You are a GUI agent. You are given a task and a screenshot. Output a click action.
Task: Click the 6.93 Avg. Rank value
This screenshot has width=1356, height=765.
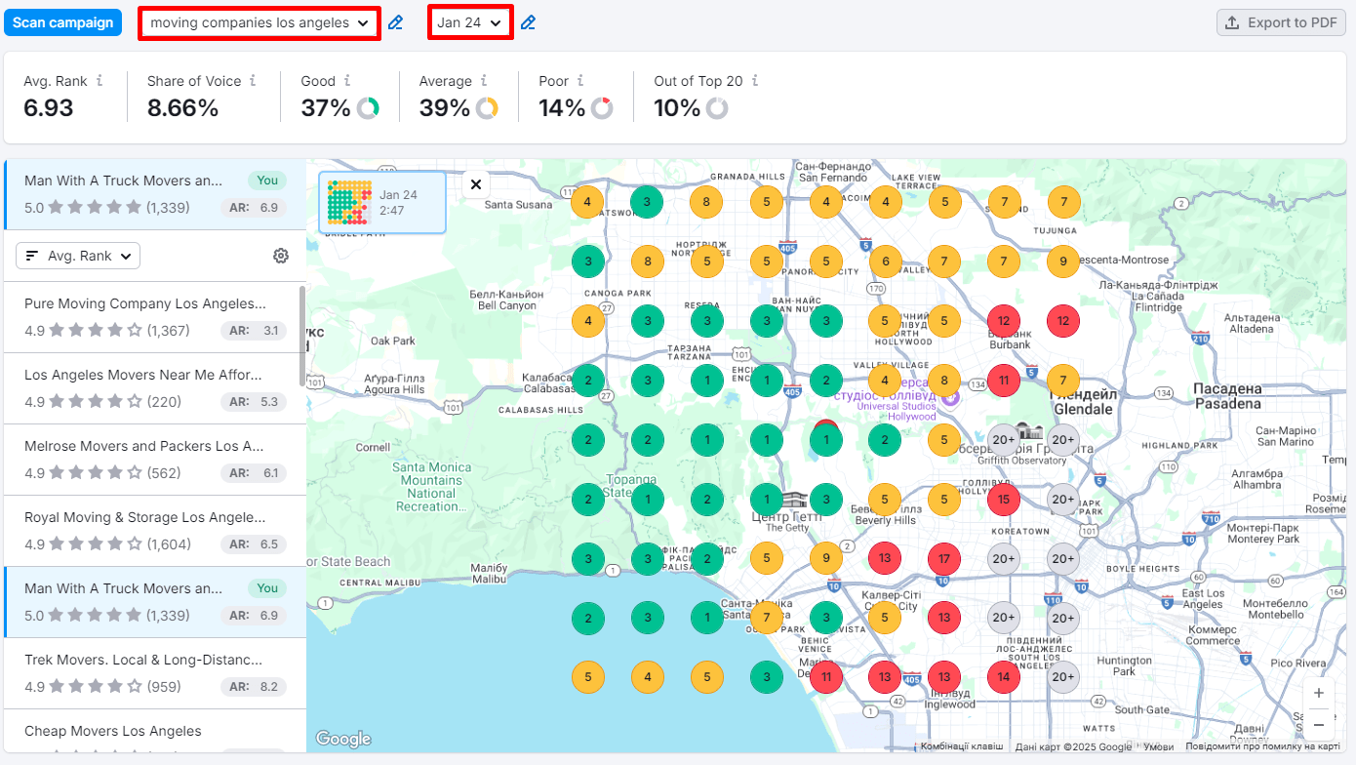click(x=49, y=108)
